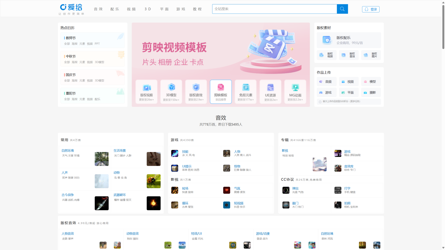This screenshot has height=250, width=445.
Task: Open the 3D模型 banner tile
Action: coord(171,92)
